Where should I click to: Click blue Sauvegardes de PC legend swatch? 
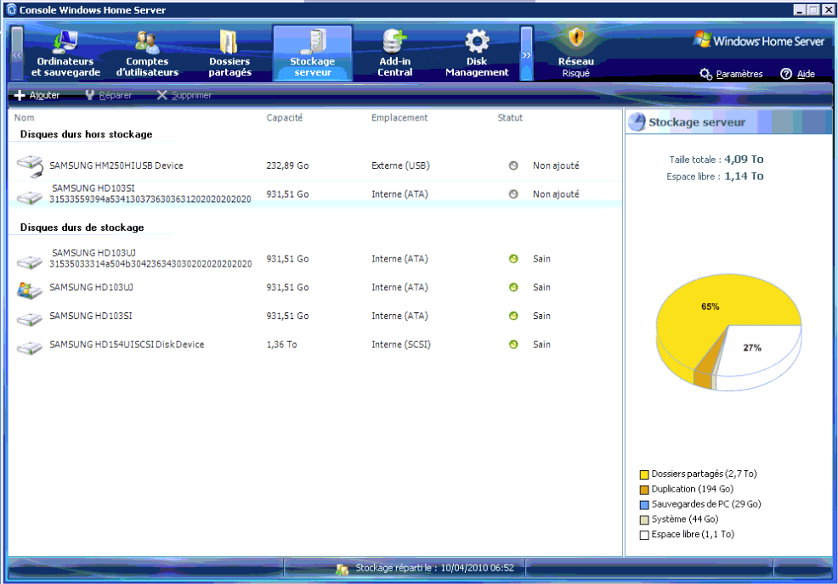[644, 504]
